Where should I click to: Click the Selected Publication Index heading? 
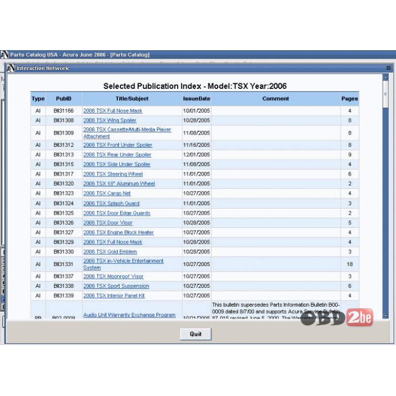pyautogui.click(x=195, y=86)
